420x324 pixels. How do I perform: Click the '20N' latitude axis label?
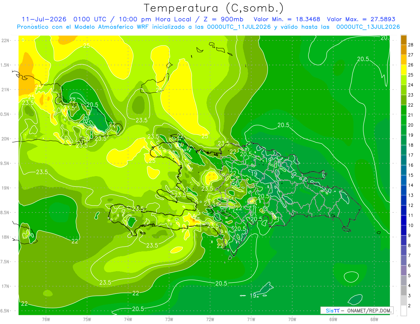point(6,139)
